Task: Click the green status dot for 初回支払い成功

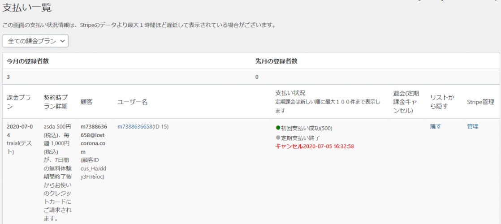Action: pyautogui.click(x=278, y=128)
